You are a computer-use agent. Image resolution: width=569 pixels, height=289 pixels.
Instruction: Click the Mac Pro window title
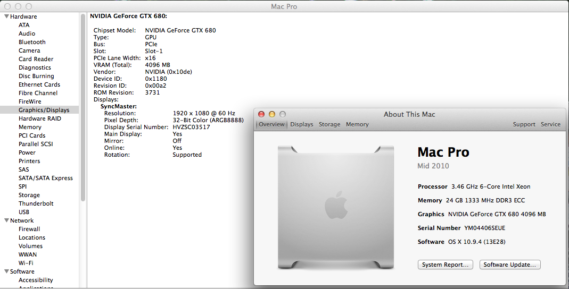pos(284,6)
